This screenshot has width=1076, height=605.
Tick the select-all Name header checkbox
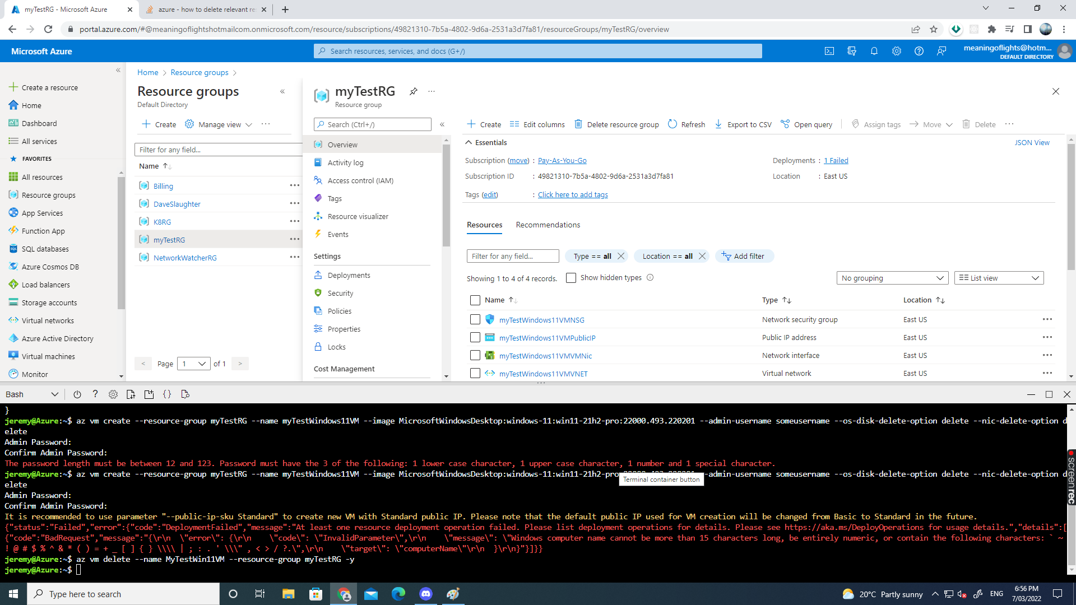pos(475,300)
